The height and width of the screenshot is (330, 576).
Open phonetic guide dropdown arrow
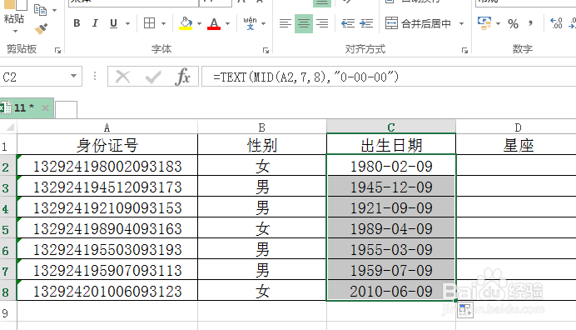point(263,23)
